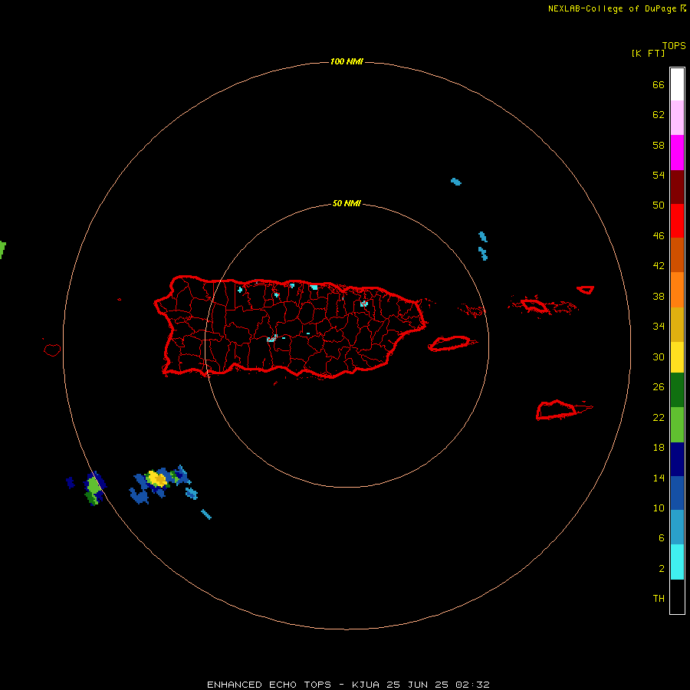Click the black TH legend swatch
This screenshot has height=690, width=690.
(x=677, y=596)
